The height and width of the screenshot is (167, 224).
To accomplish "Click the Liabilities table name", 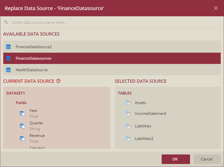I will click(x=143, y=126).
